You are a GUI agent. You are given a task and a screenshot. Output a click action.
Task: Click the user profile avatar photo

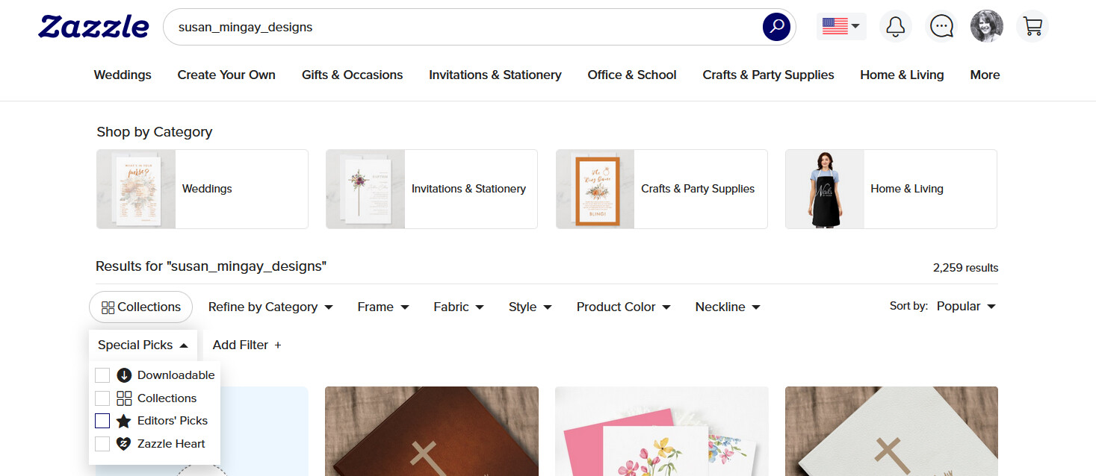(x=987, y=27)
